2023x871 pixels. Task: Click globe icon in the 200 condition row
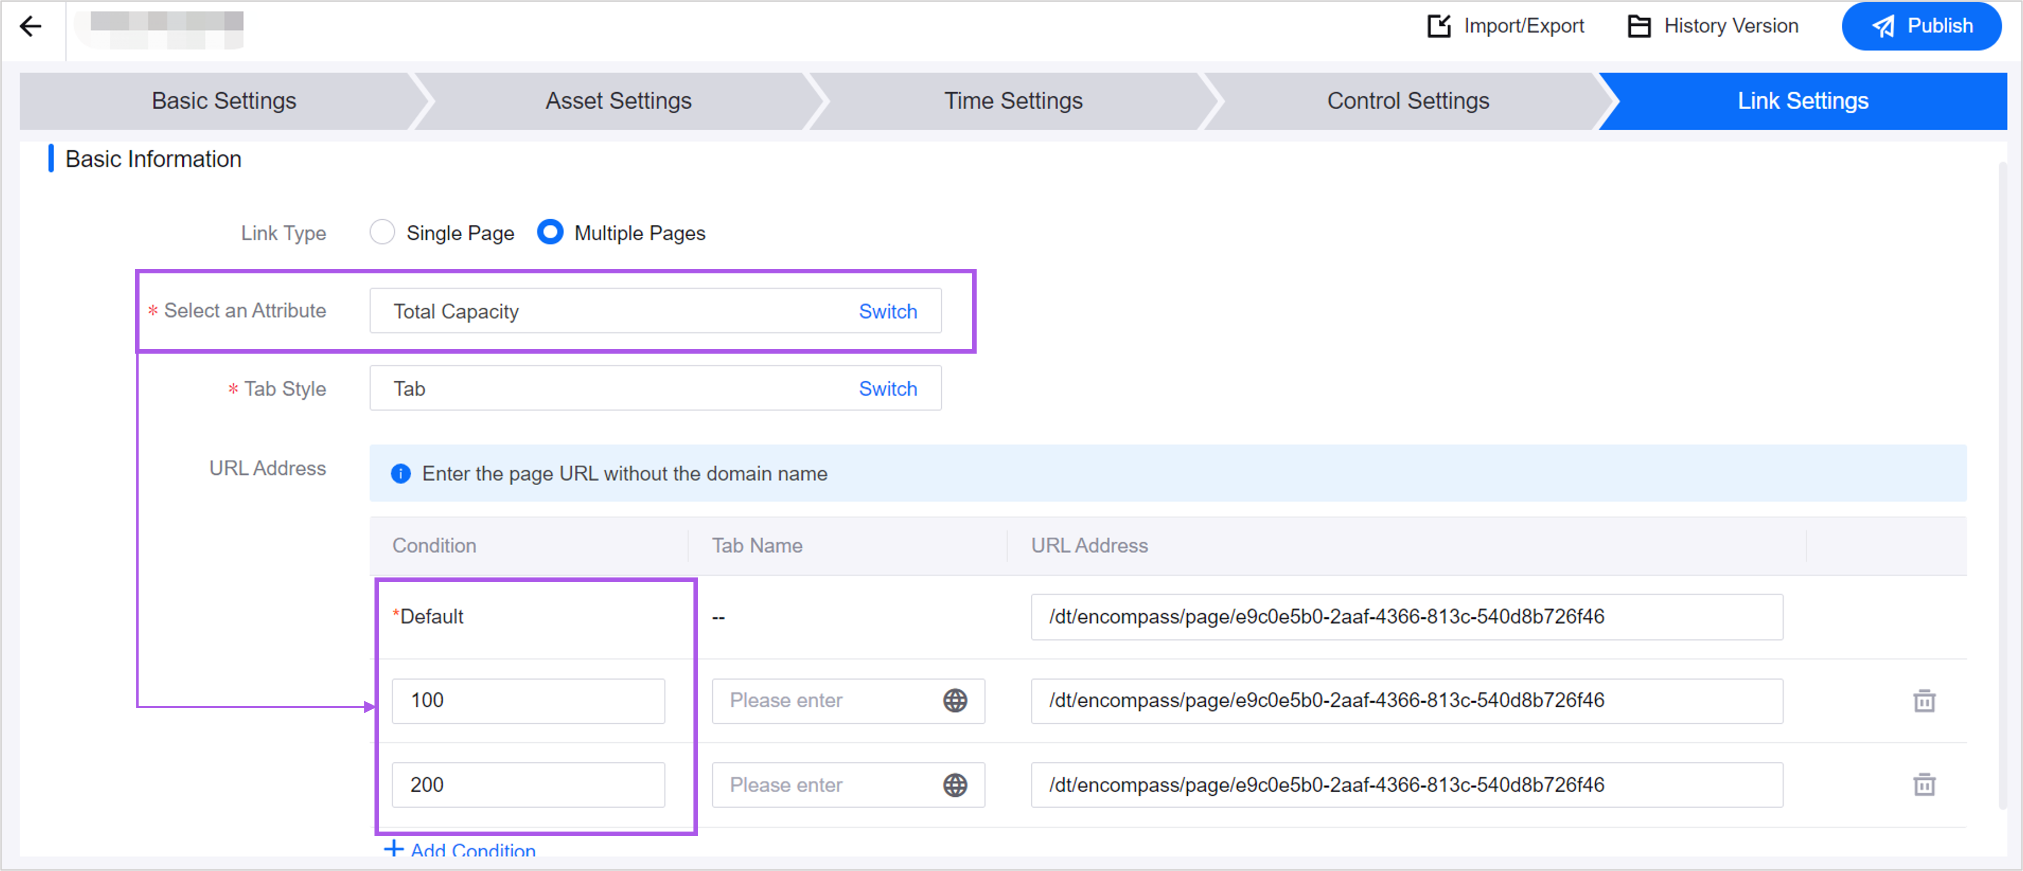[955, 785]
